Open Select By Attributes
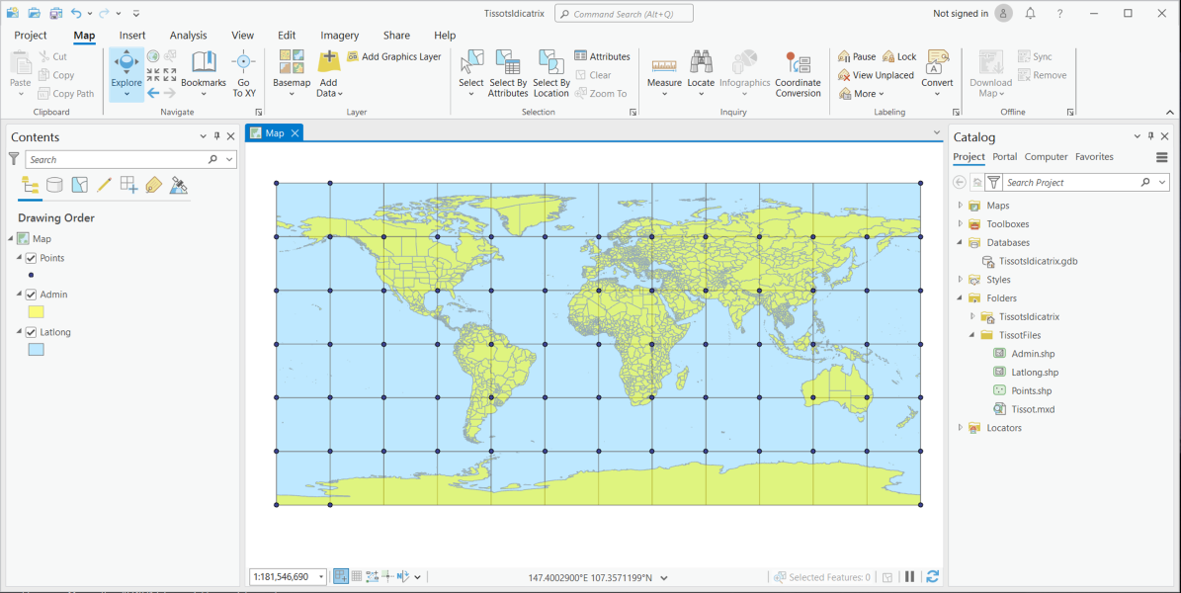Viewport: 1181px width, 593px height. tap(508, 74)
